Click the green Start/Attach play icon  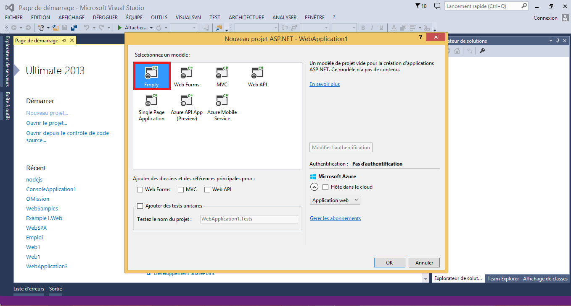click(x=119, y=28)
